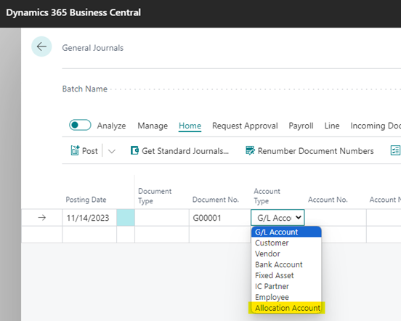Click the Post button label

90,151
